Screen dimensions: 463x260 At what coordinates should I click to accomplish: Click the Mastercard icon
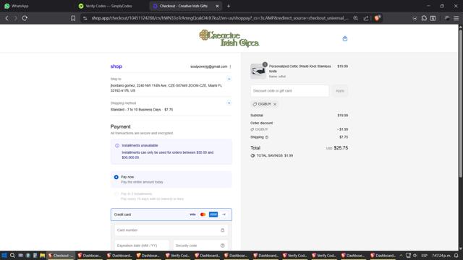point(203,214)
